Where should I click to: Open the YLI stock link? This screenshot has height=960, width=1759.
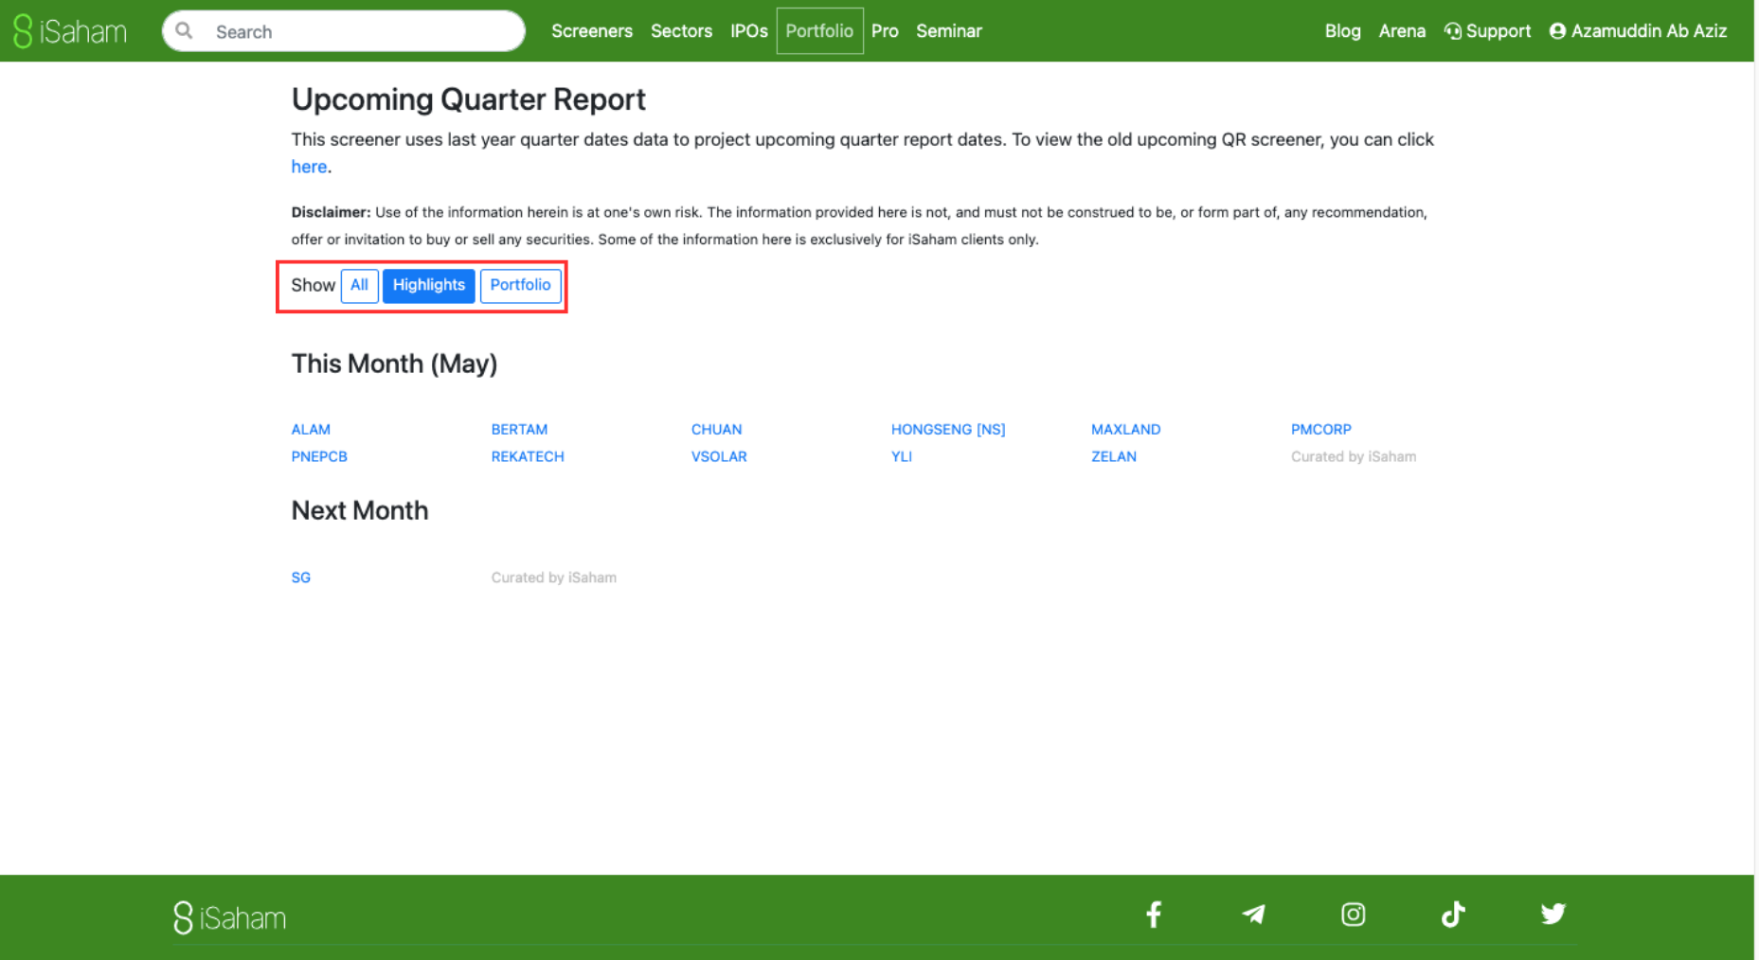pos(901,456)
